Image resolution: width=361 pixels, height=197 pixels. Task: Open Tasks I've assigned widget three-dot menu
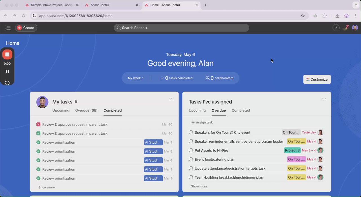[x=324, y=99]
